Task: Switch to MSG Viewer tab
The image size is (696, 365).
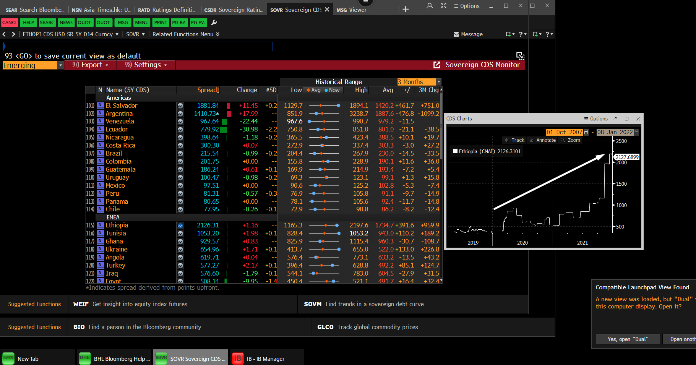Action: coord(352,10)
